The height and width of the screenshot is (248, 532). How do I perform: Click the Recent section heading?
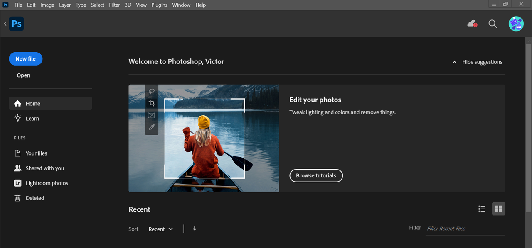click(x=139, y=209)
